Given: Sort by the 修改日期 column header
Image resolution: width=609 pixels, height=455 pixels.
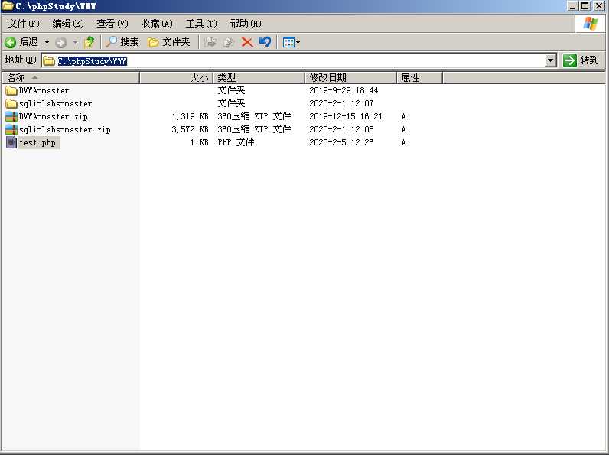Looking at the screenshot, I should pos(350,78).
